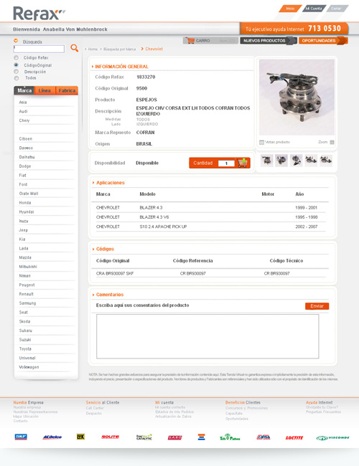The height and width of the screenshot is (466, 359).
Task: Select Hyundai in brand list
Action: point(27,212)
